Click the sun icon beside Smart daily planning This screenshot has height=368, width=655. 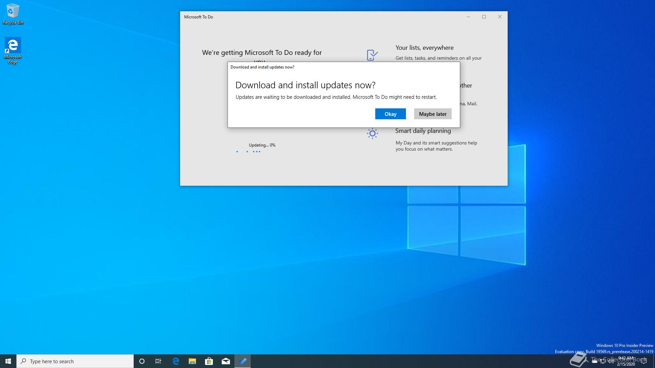pos(372,133)
